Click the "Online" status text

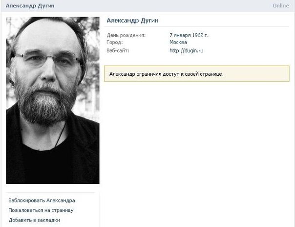pos(281,6)
